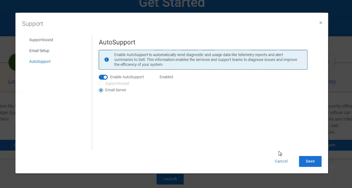Toggle the Enable AutoSupport switch
This screenshot has width=352, height=188.
tap(103, 77)
